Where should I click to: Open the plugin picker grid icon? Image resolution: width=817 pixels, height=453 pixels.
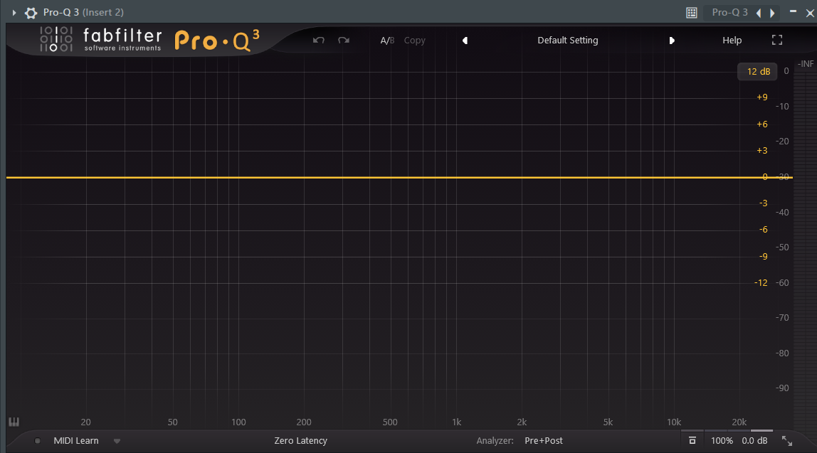pyautogui.click(x=692, y=13)
